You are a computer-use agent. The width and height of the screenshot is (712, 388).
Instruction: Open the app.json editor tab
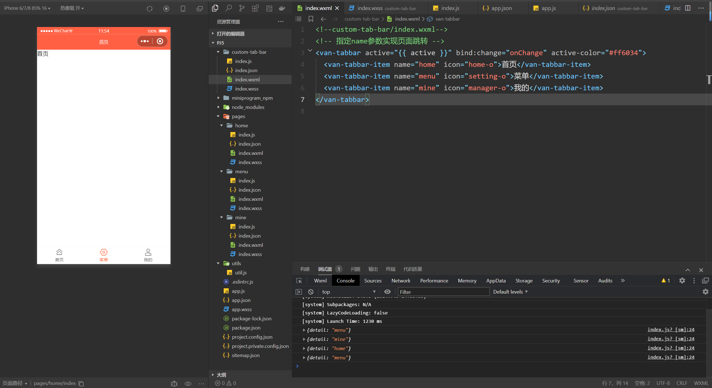(x=501, y=8)
